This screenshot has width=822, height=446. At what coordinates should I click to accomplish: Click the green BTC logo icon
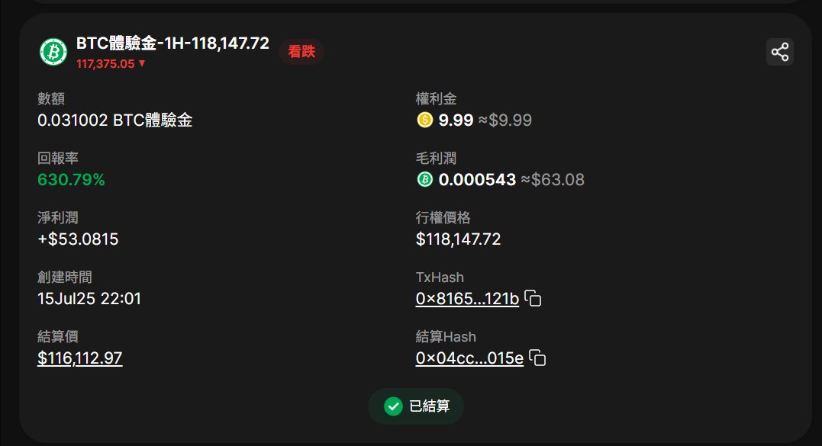[53, 52]
